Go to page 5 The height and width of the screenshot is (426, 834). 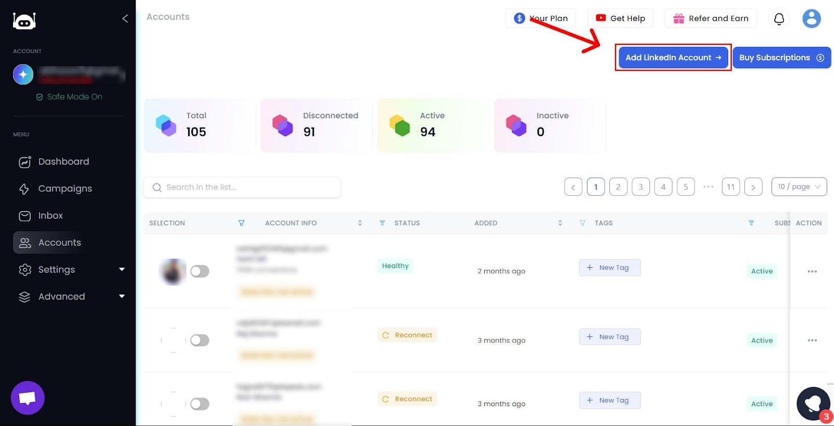[x=686, y=187]
